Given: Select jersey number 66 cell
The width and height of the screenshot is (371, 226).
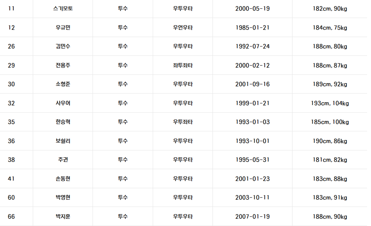Looking at the screenshot, I should pos(12,217).
